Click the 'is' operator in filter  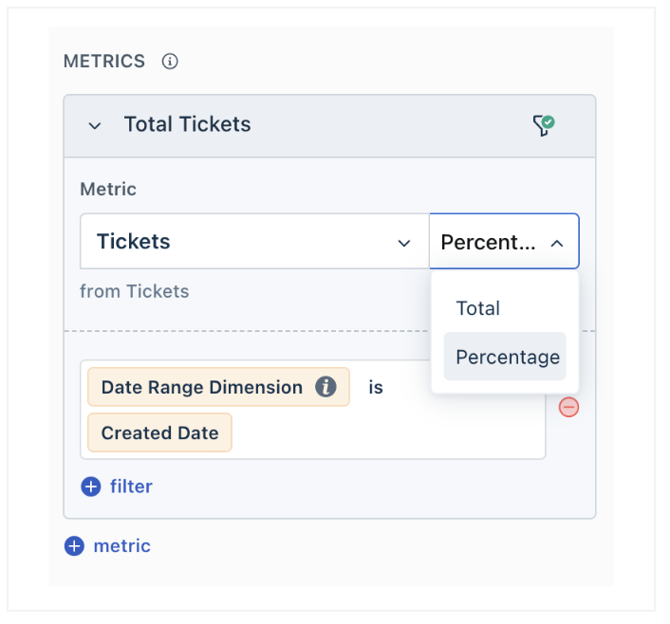coord(376,387)
